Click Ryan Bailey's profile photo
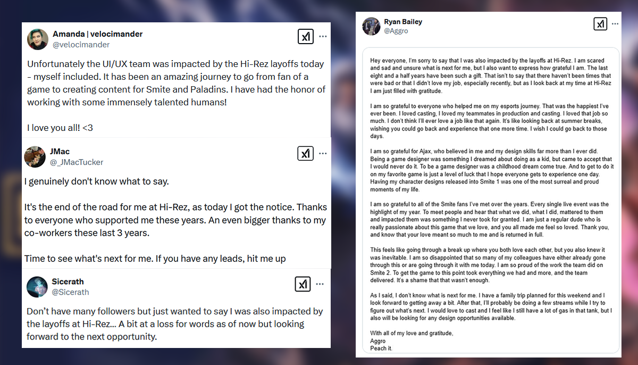This screenshot has height=365, width=638. pyautogui.click(x=371, y=27)
